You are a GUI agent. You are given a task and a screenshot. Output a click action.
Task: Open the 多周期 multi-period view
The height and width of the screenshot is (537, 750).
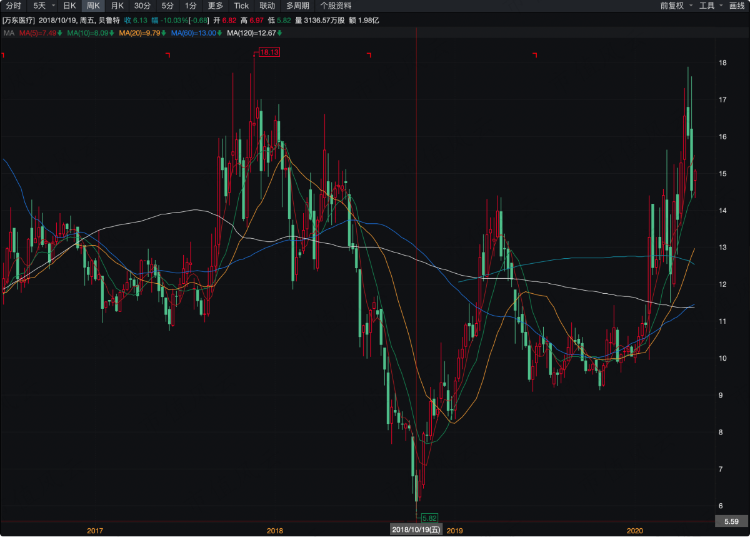coord(297,6)
